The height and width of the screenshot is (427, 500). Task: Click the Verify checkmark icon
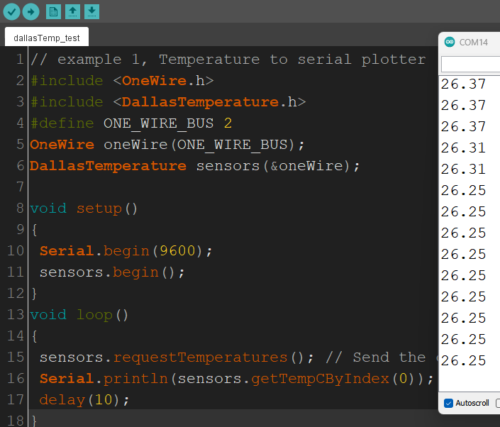click(11, 11)
